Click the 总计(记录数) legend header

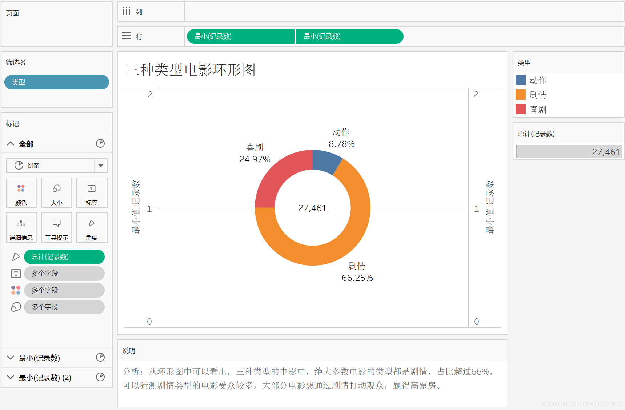pos(536,134)
